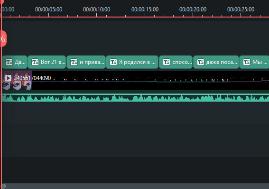Image resolution: width=269 pixels, height=189 pixels.
Task: Click the red playhead handle at ruler start
Action: [x=2, y=2]
